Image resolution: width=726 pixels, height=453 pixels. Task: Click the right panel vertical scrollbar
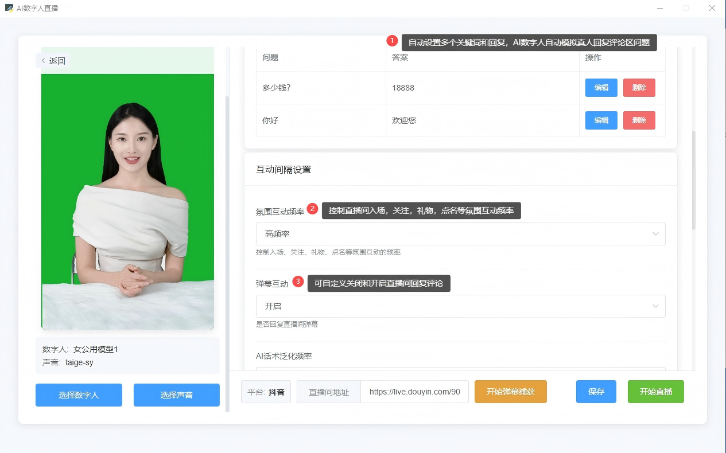693,180
